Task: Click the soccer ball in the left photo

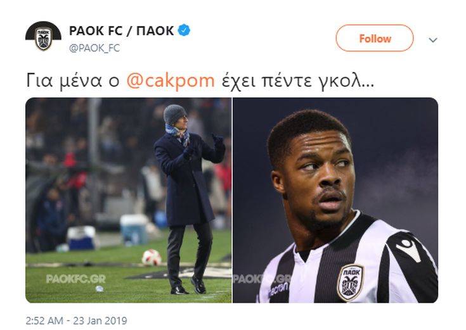Action: click(x=152, y=257)
